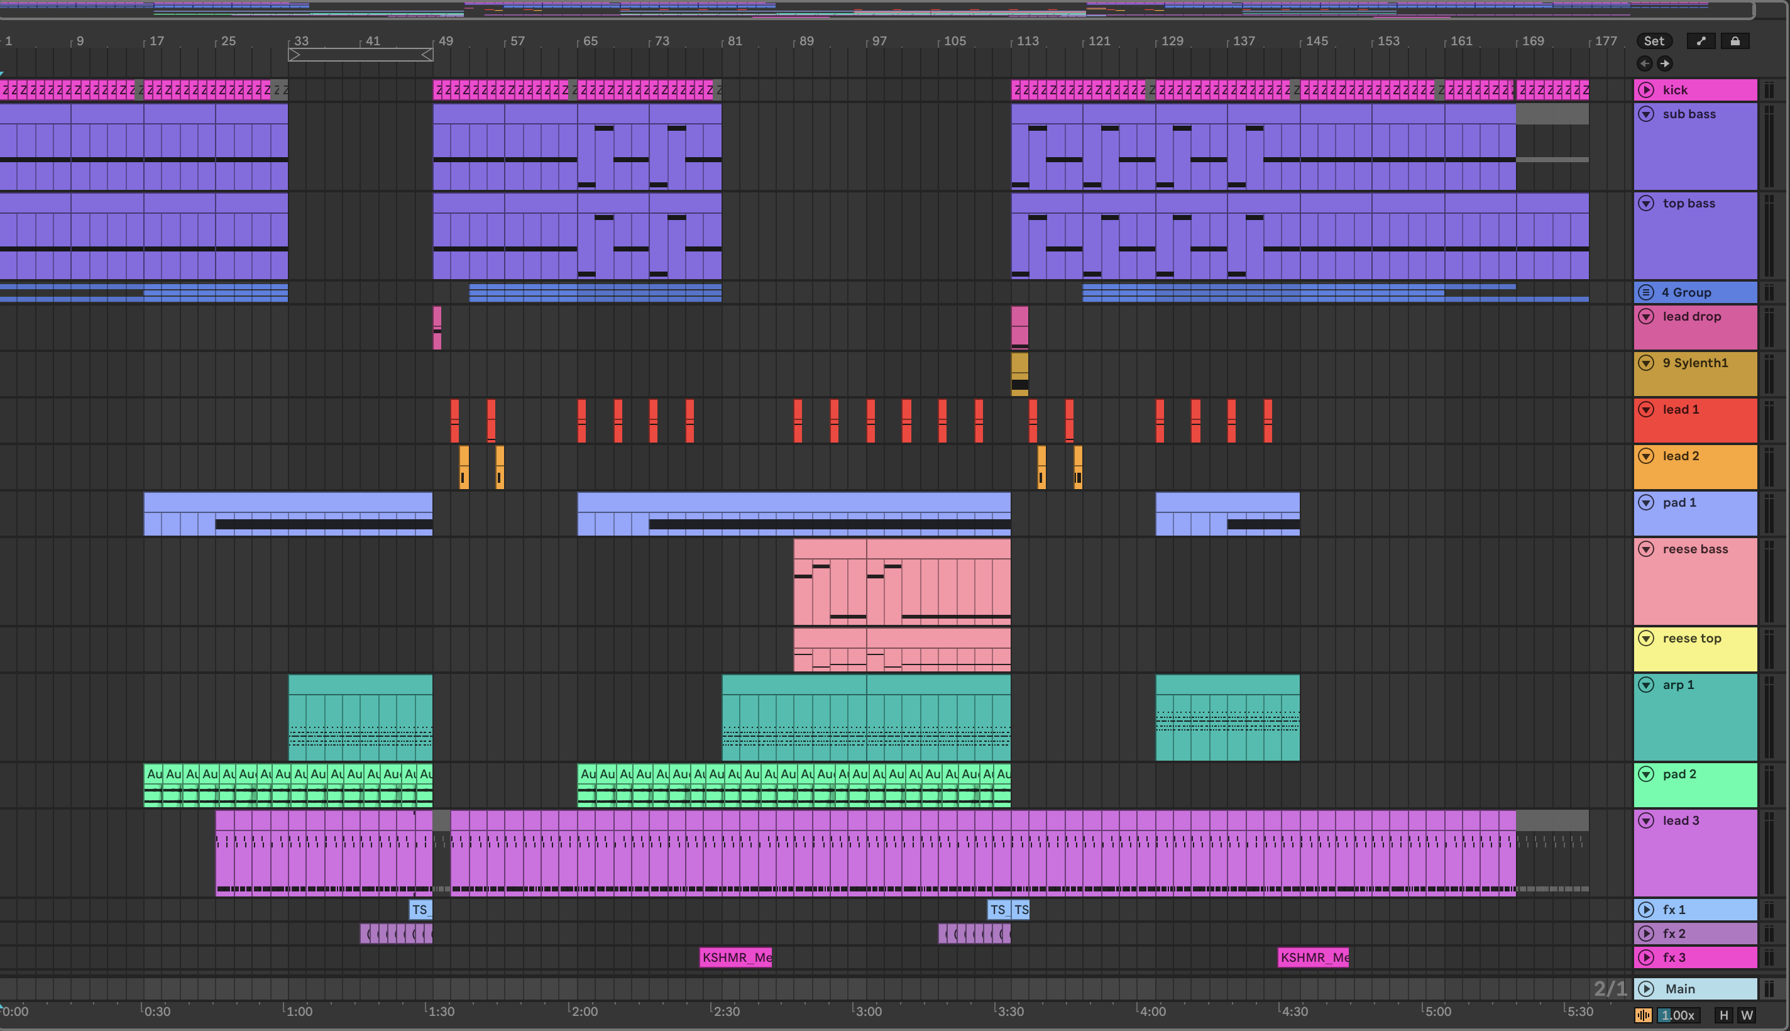1790x1031 pixels.
Task: Select the first KSHMR_Me clip in fx 3
Action: coord(735,957)
